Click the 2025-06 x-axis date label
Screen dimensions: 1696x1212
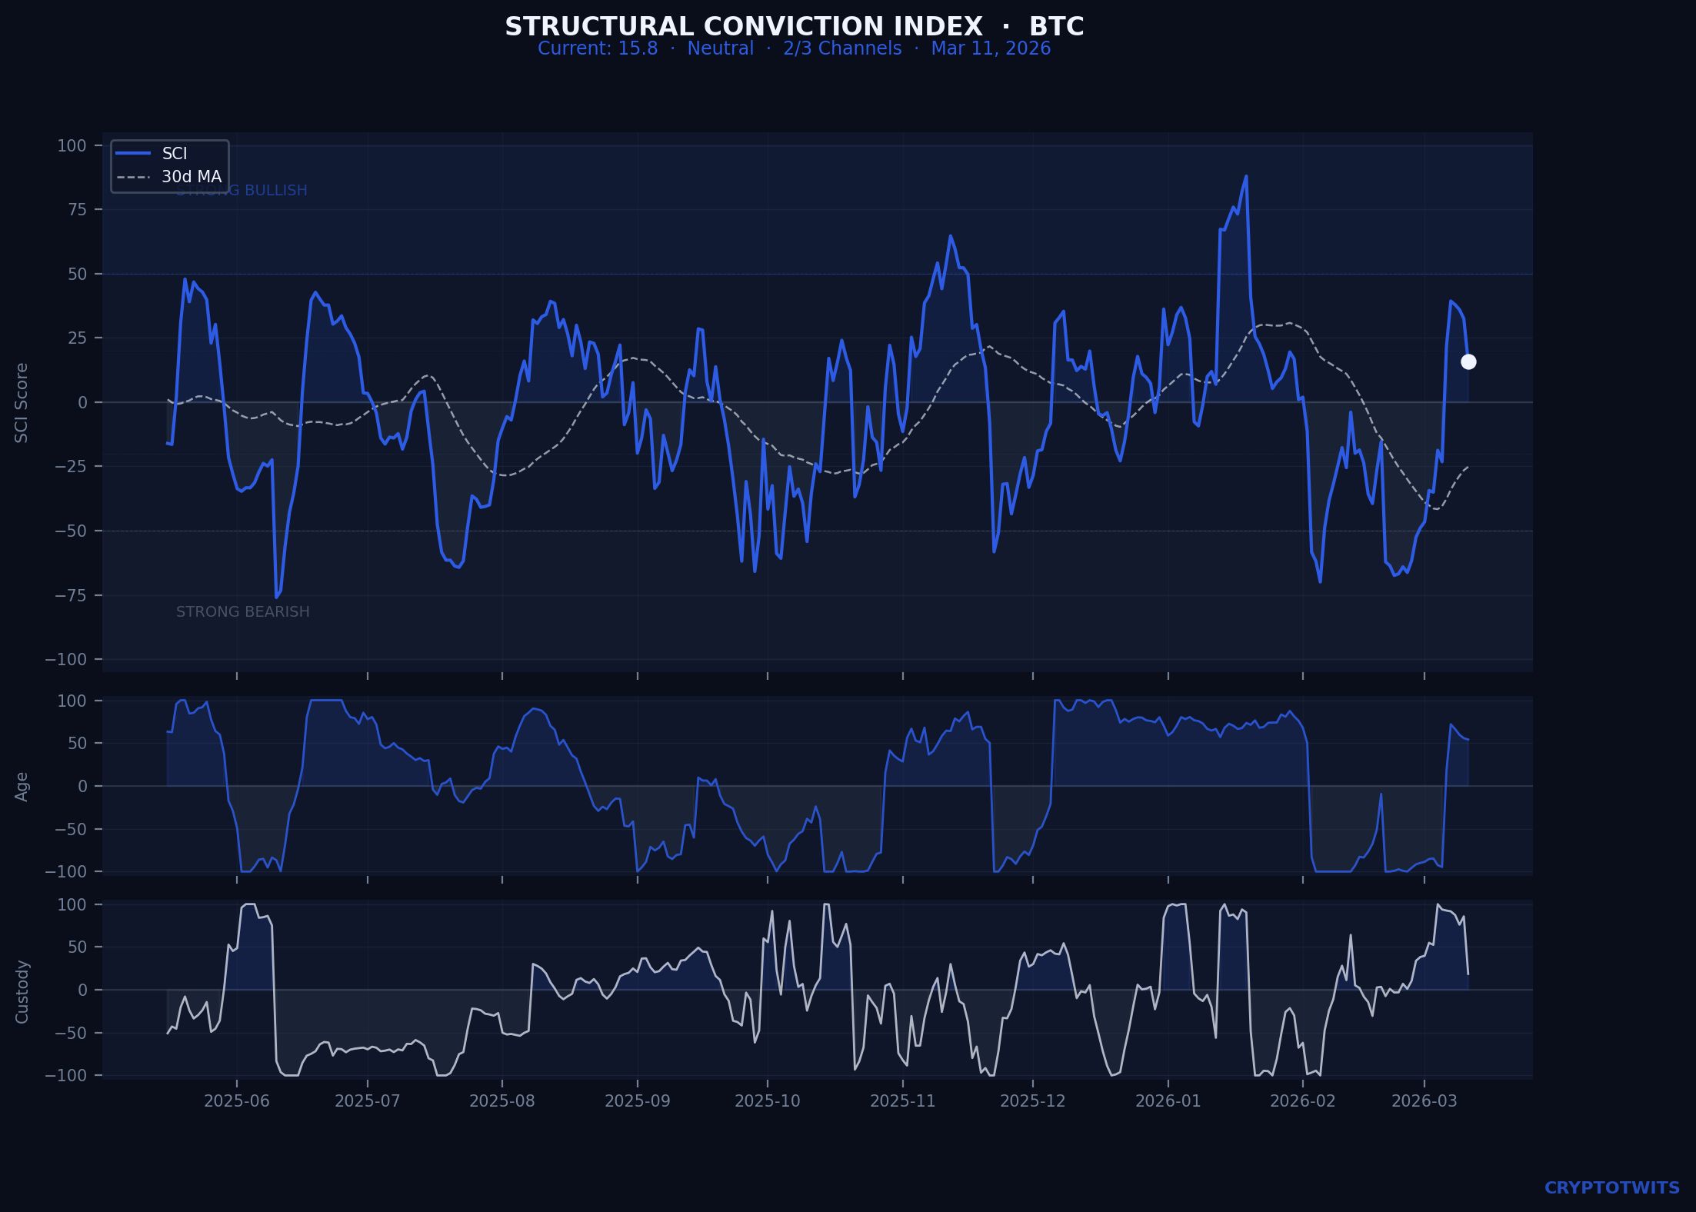tap(236, 1101)
